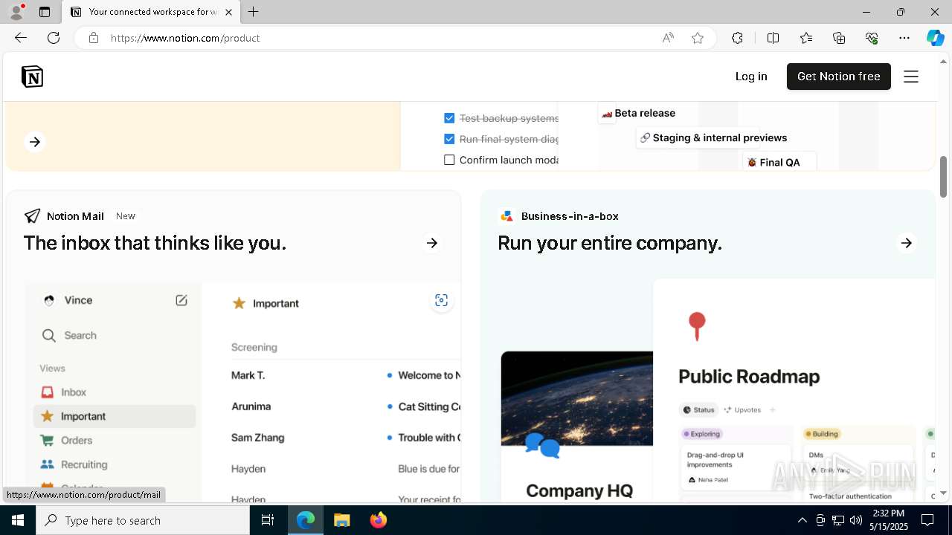Viewport: 952px width, 535px height.
Task: Open File Explorer from taskbar
Action: [341, 520]
